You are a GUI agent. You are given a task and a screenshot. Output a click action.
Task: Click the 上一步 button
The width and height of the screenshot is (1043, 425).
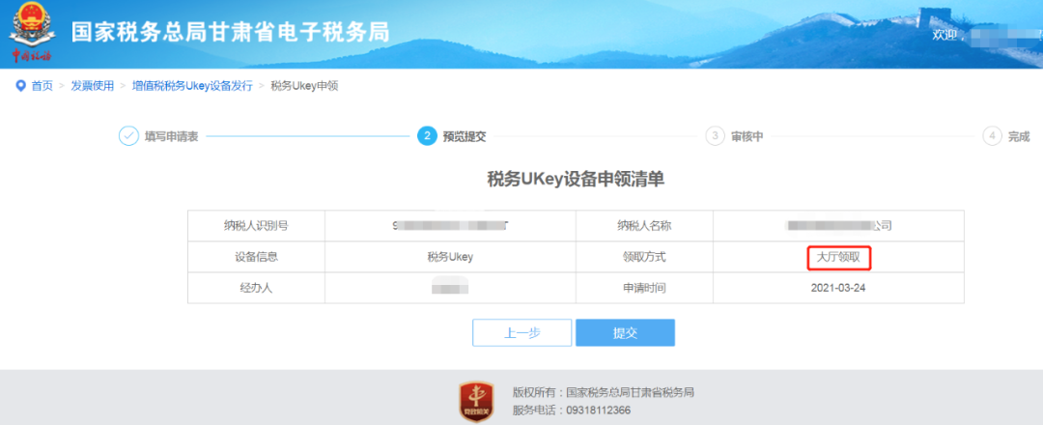pyautogui.click(x=522, y=332)
